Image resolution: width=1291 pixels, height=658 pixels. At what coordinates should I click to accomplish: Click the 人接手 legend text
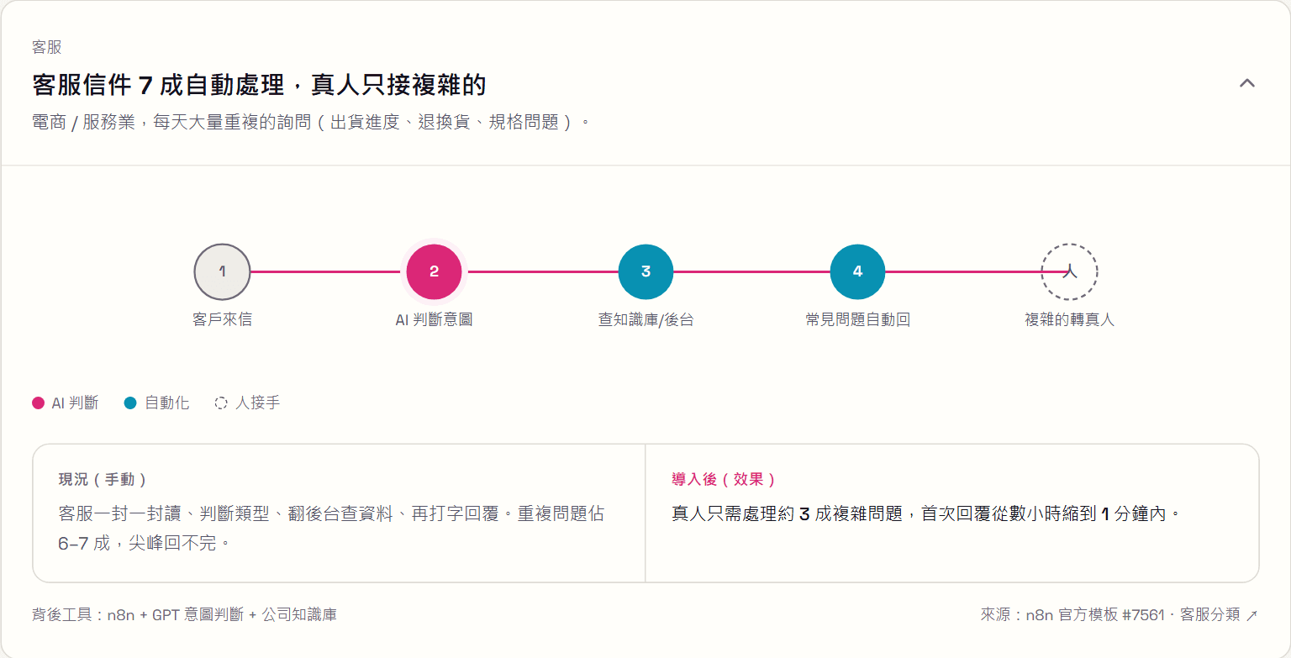(x=257, y=403)
